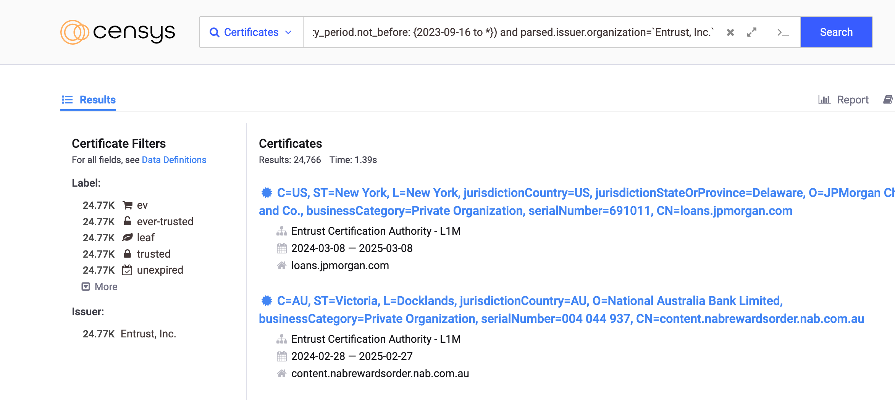The image size is (895, 400).
Task: Switch to the Results tab
Action: (88, 100)
